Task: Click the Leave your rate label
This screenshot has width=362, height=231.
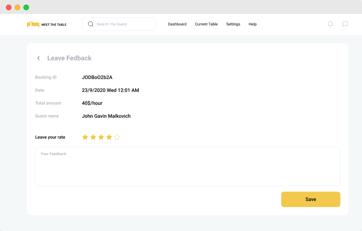Action: click(x=50, y=137)
